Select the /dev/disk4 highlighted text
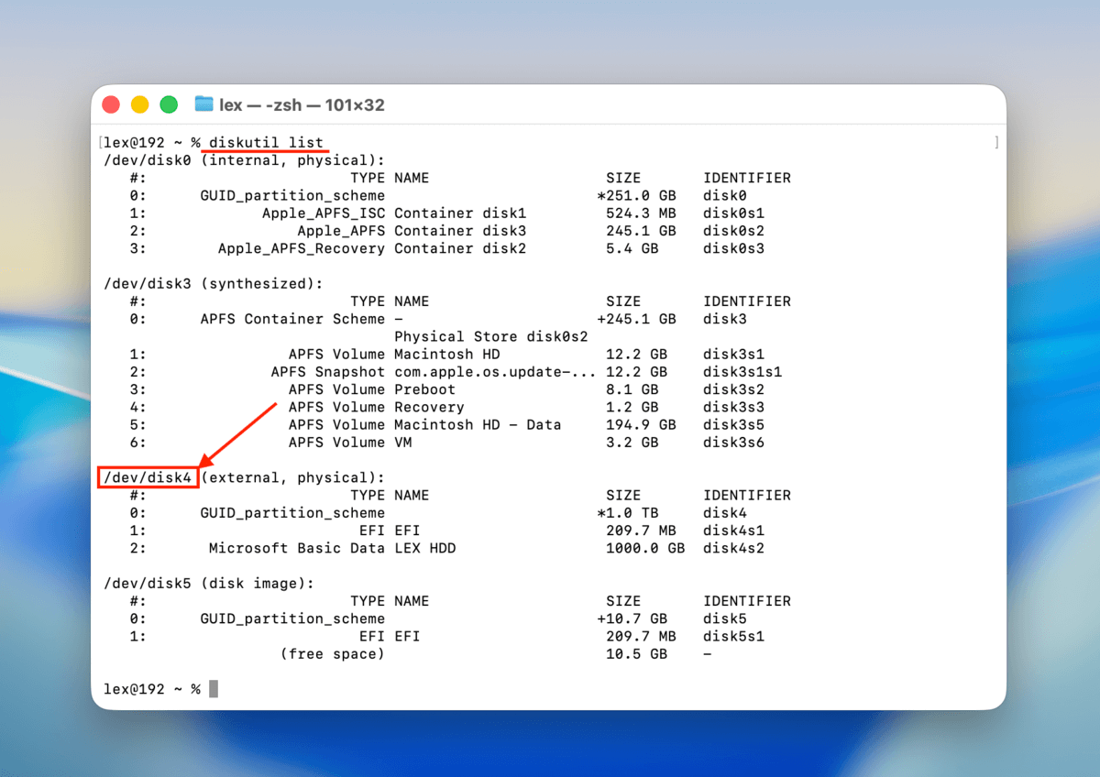 click(148, 477)
